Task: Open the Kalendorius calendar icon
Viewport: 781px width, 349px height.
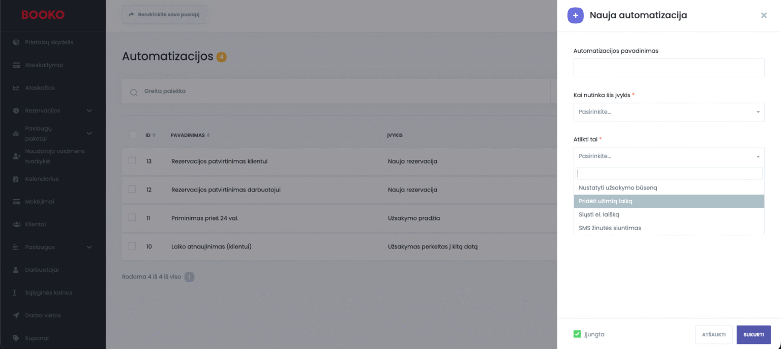Action: [16, 179]
